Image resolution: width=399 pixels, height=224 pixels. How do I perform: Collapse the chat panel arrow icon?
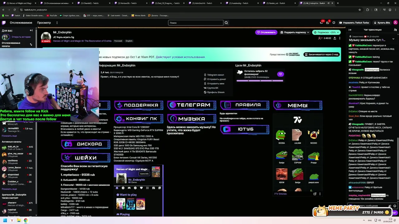coord(350,30)
